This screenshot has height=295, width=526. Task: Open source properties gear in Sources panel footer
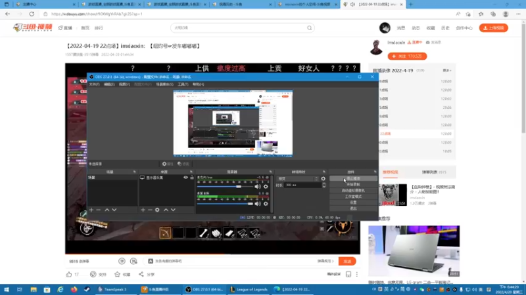coord(157,210)
